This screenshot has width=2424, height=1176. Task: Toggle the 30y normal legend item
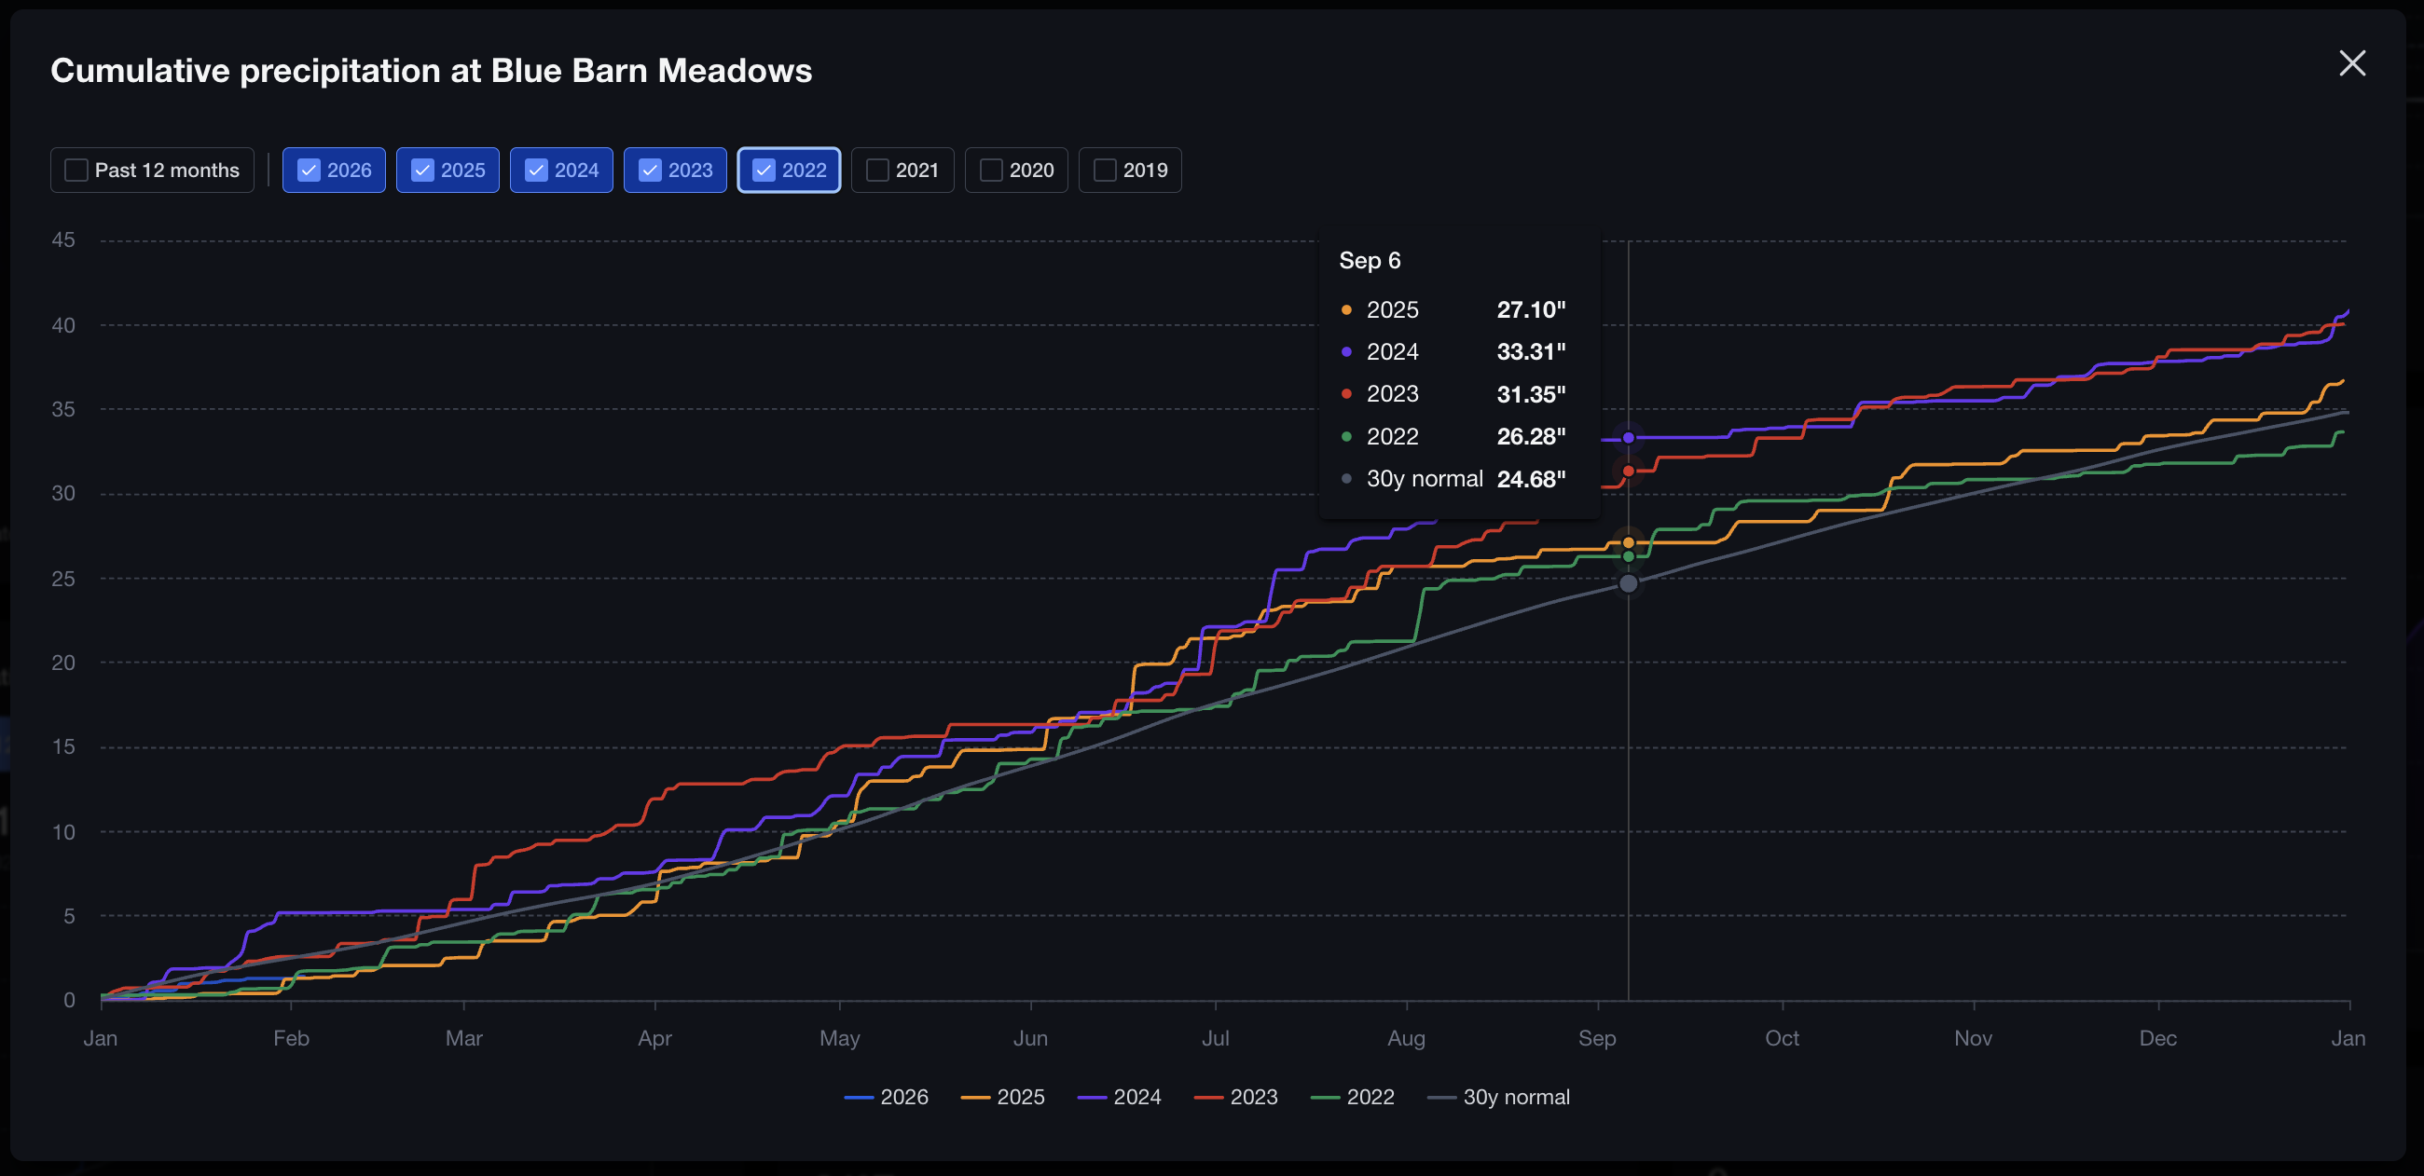[x=1499, y=1097]
